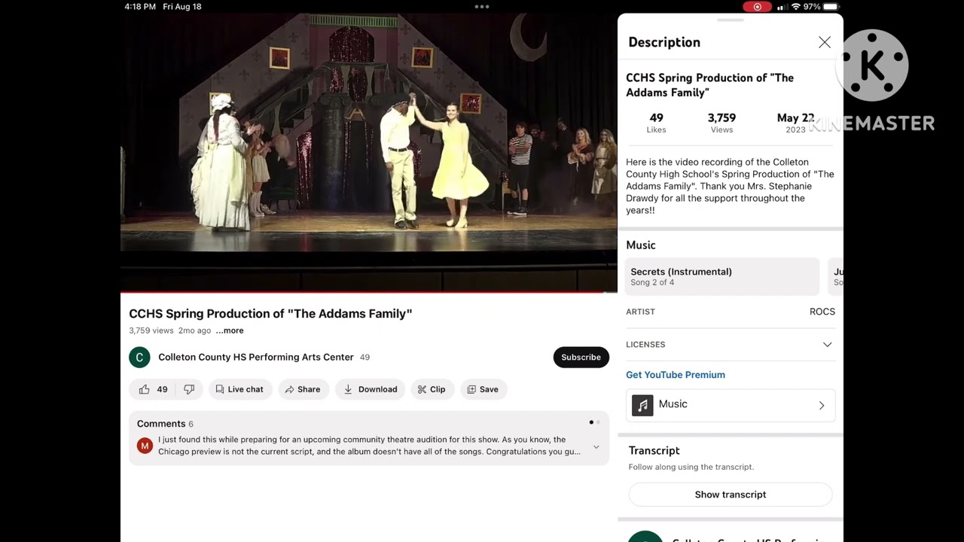
Task: Click the top comment text
Action: (x=369, y=446)
